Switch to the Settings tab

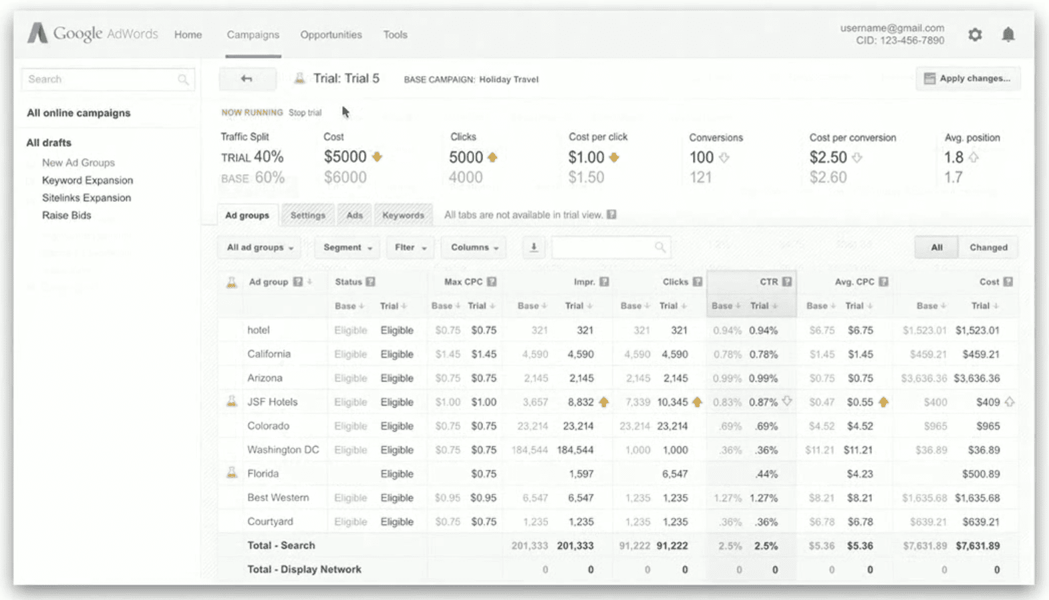[x=308, y=215]
